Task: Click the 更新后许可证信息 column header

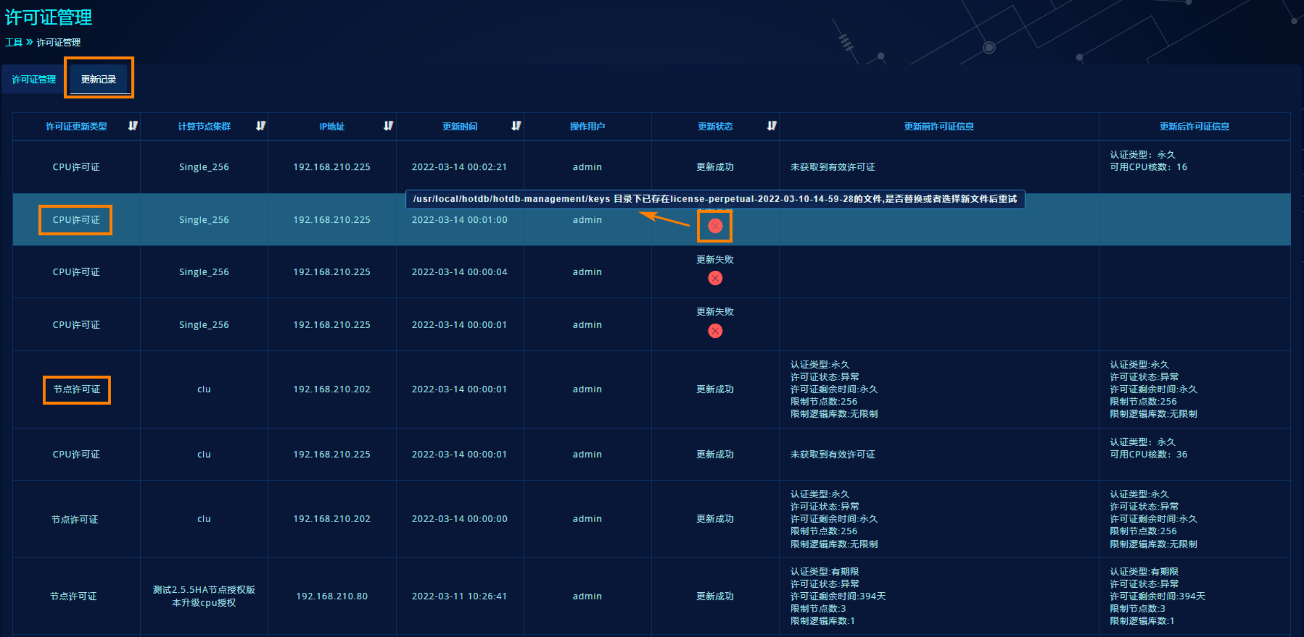Action: 1194,126
